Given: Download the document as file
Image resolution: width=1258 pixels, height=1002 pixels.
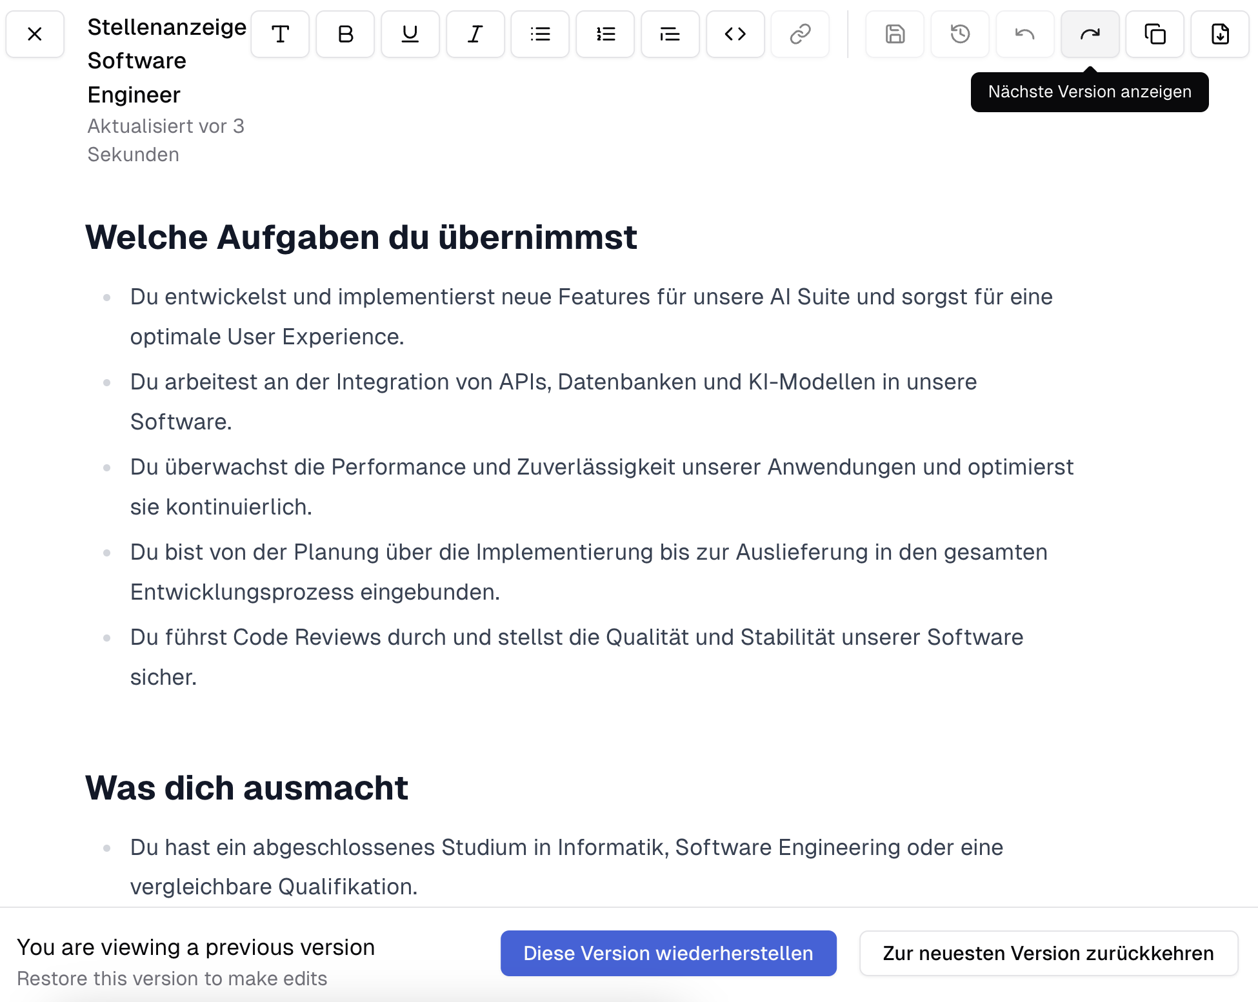Looking at the screenshot, I should point(1219,34).
